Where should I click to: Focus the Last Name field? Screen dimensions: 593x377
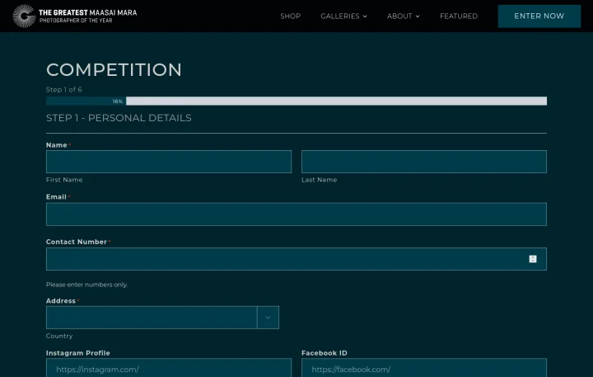click(424, 162)
